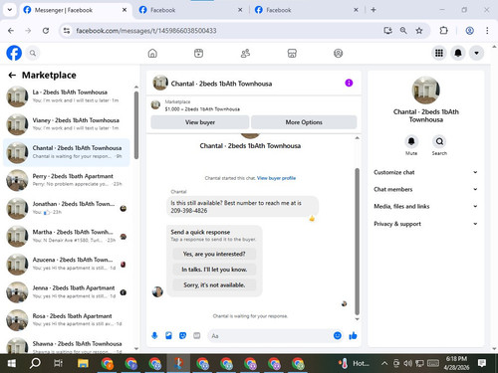Open the Chrome profile icon
Viewport: 498px width, 373px height.
click(469, 31)
